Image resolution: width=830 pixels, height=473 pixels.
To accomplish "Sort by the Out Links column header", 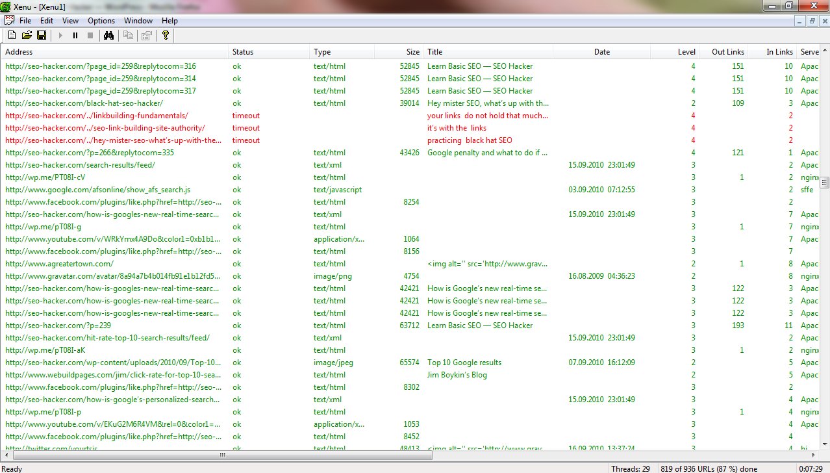I will (727, 52).
